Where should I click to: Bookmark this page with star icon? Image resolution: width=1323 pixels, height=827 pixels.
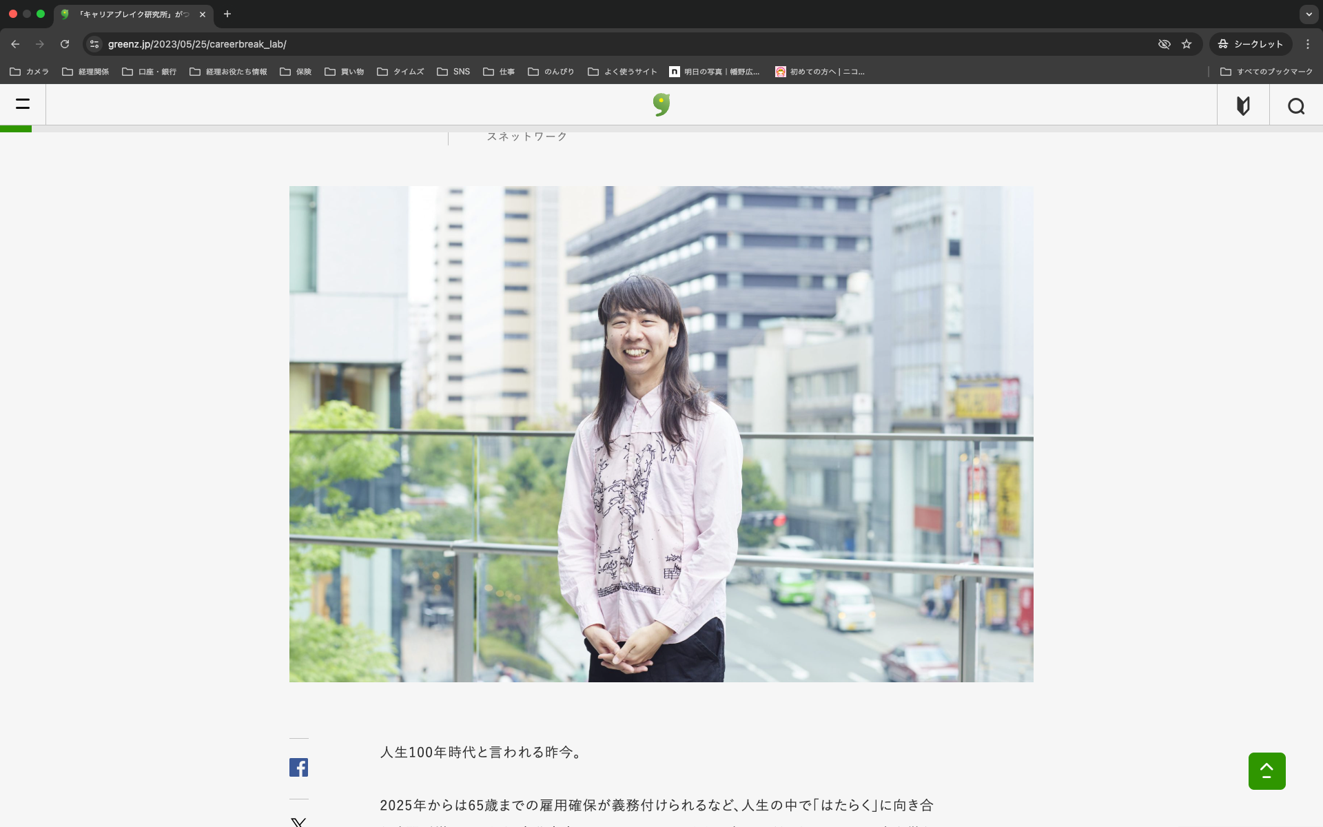pos(1187,44)
